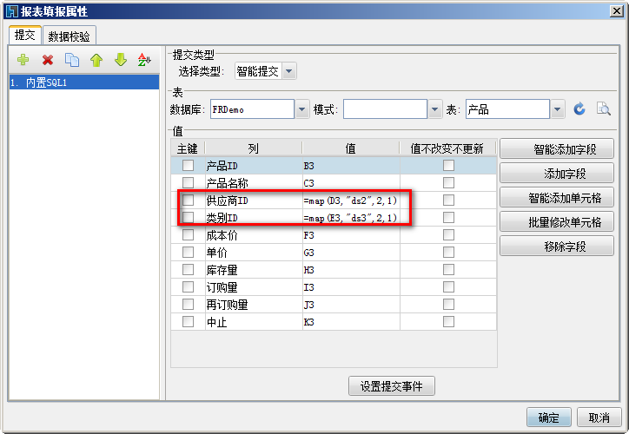Check 值不改变不更新 for 成本价 row
The width and height of the screenshot is (629, 434).
[448, 235]
